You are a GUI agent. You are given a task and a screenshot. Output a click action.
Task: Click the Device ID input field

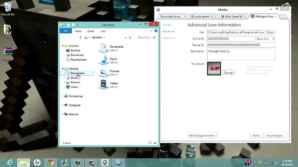click(x=241, y=45)
